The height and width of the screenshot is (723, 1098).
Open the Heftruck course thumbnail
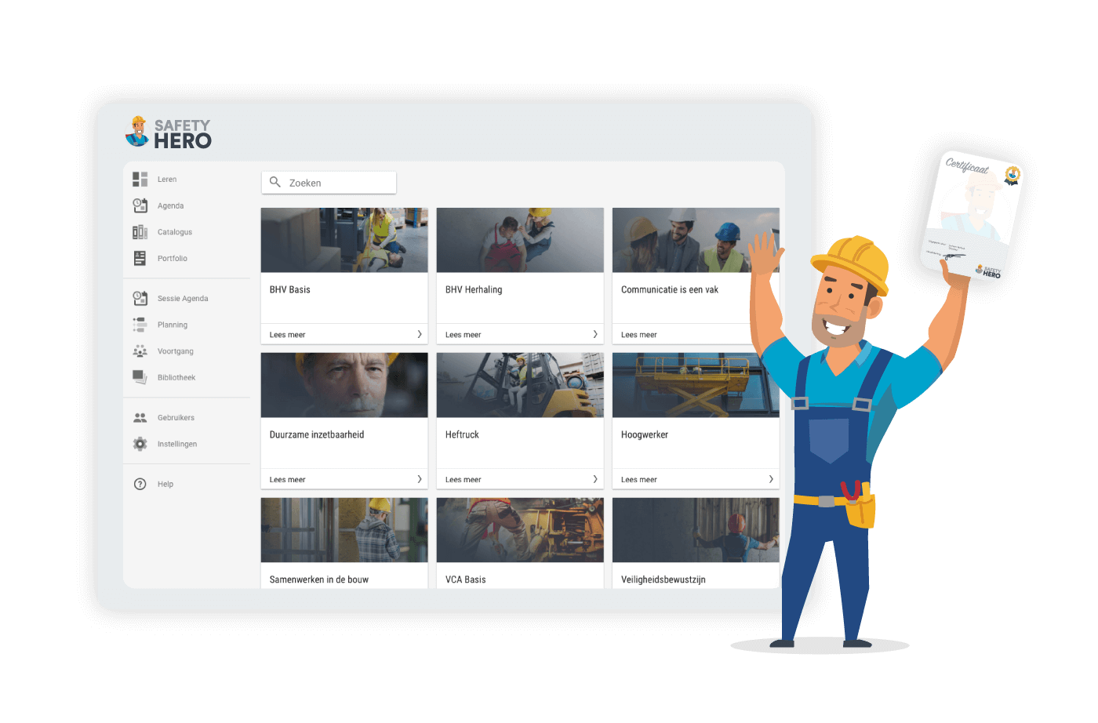coord(520,385)
